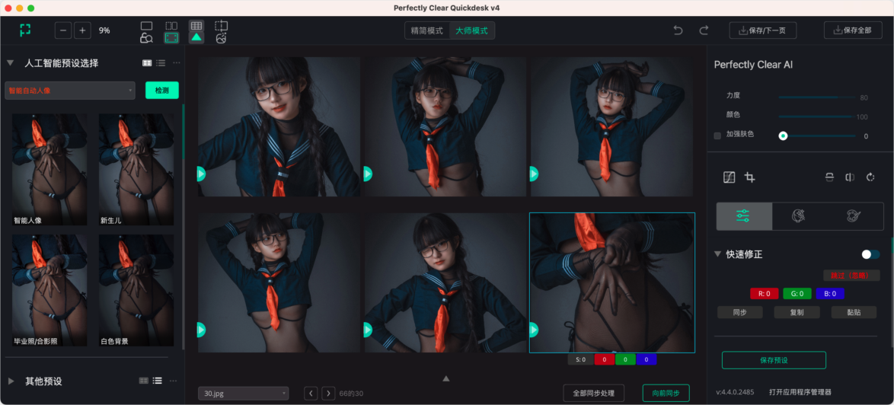Collapse the 人工智能预设选择 section
Screen dimensions: 894x405
point(10,63)
